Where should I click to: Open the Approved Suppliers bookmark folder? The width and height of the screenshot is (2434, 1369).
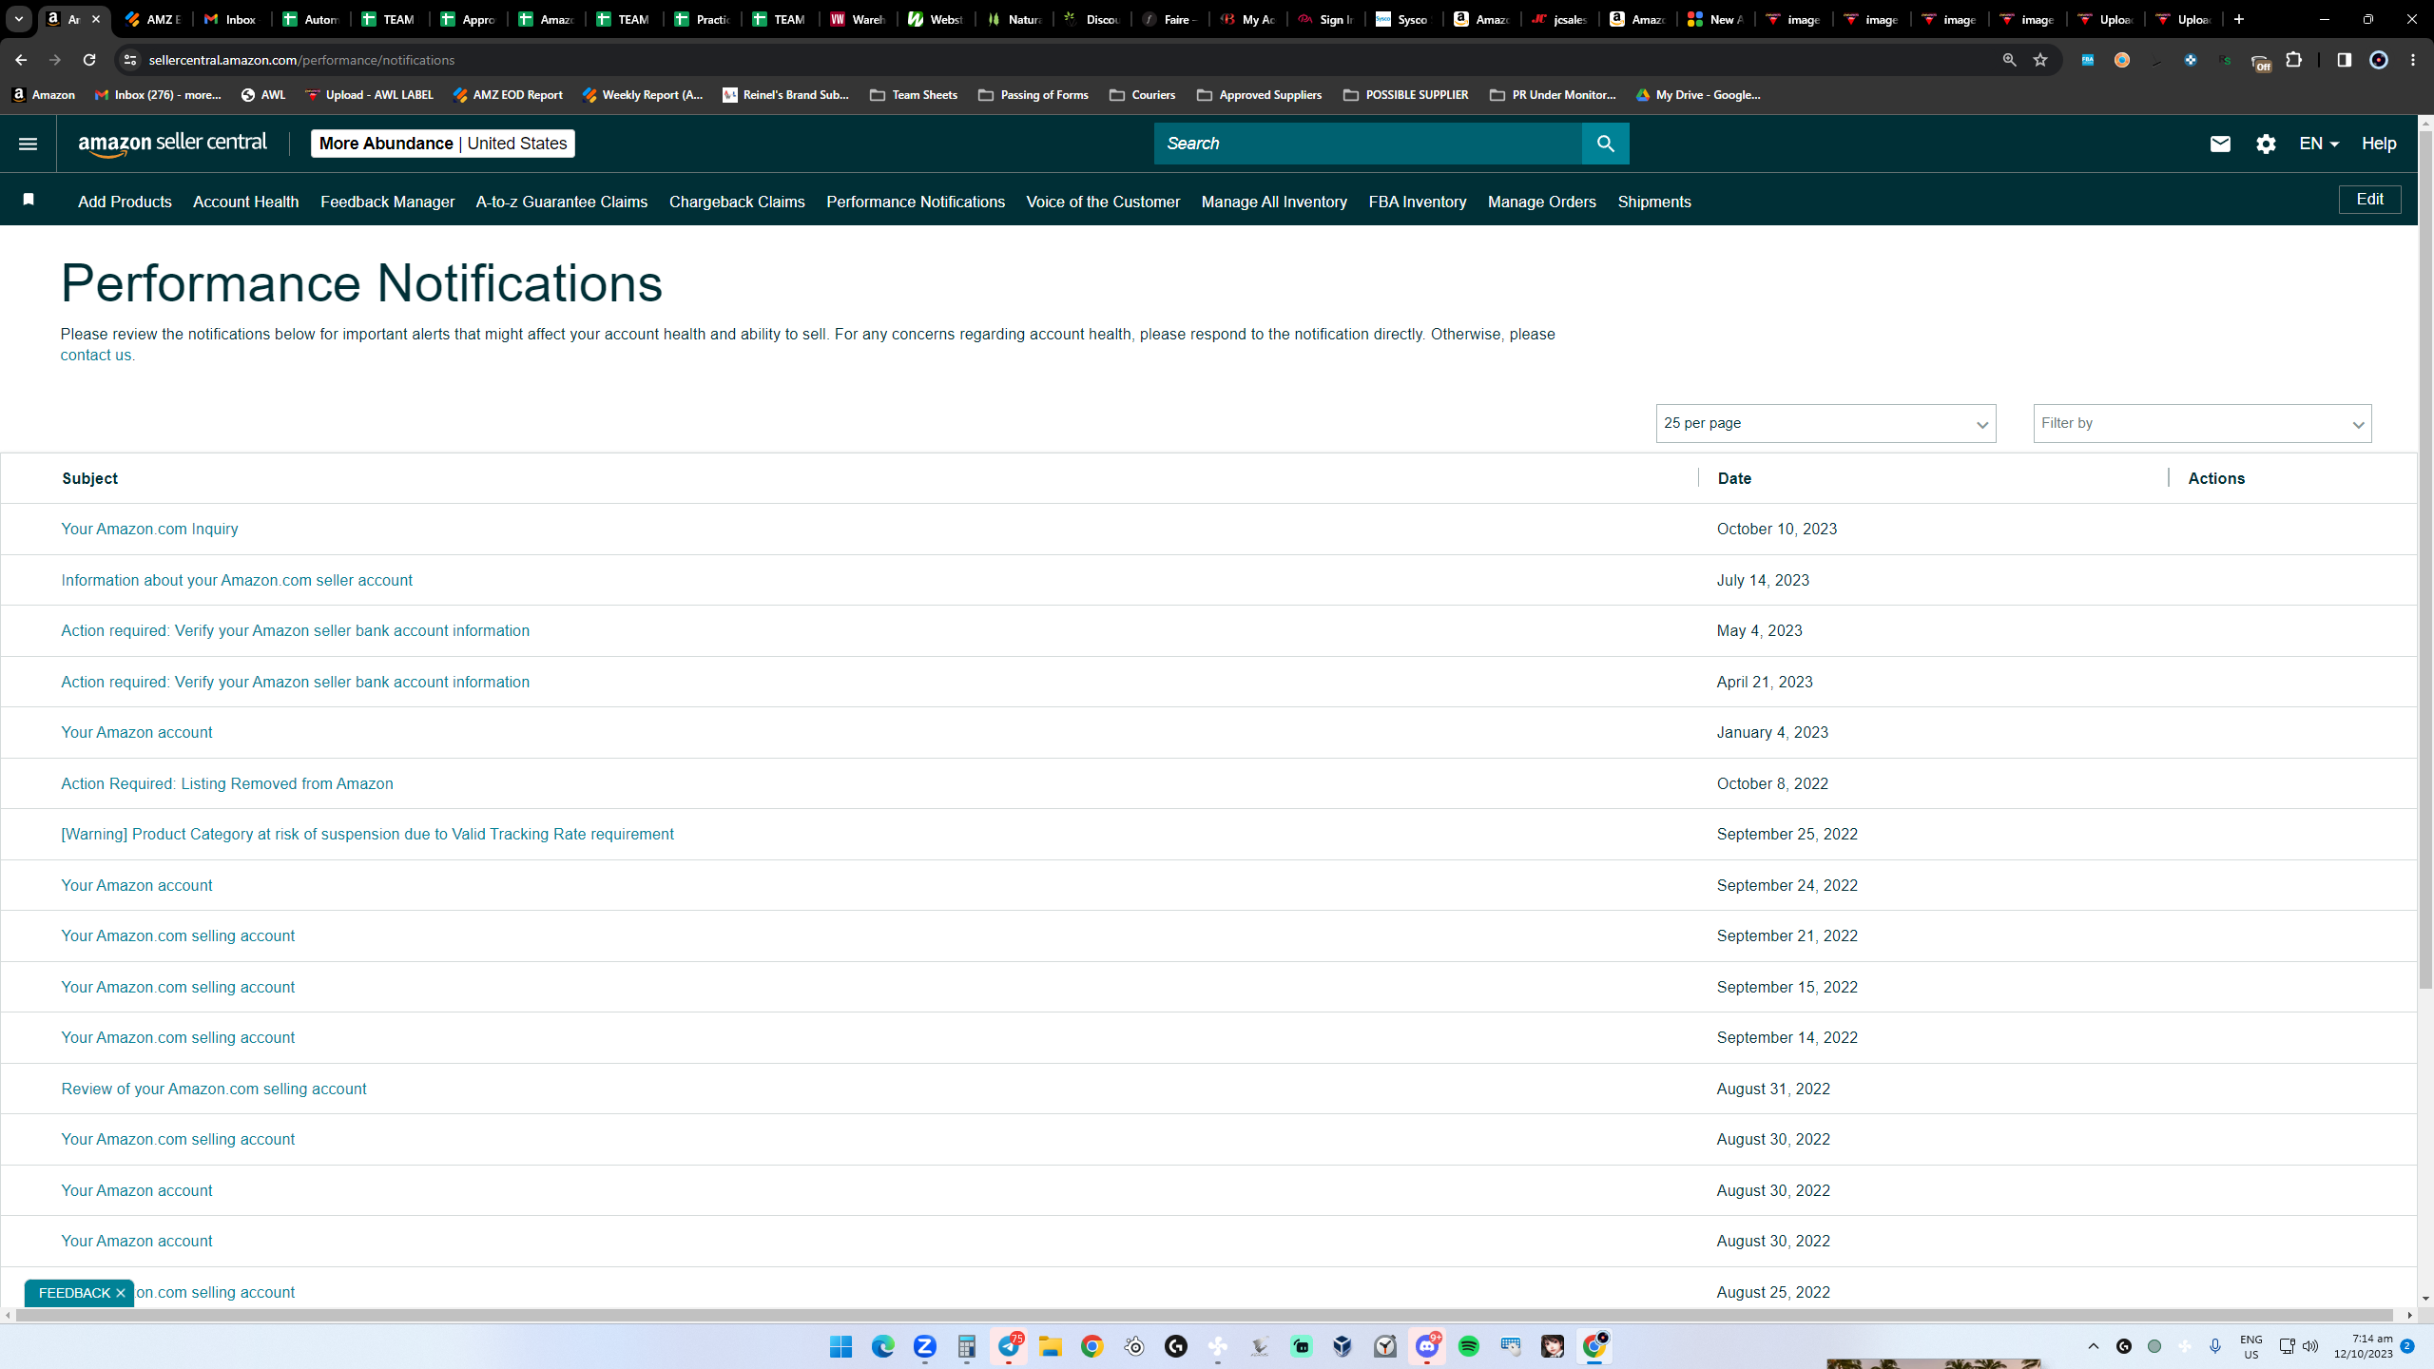(x=1259, y=95)
